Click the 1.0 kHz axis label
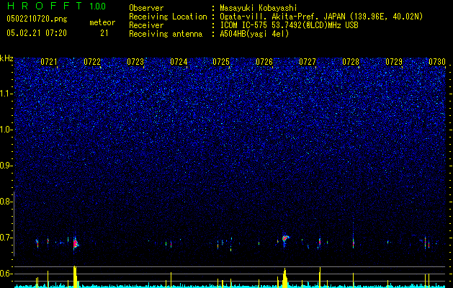 click(6, 130)
